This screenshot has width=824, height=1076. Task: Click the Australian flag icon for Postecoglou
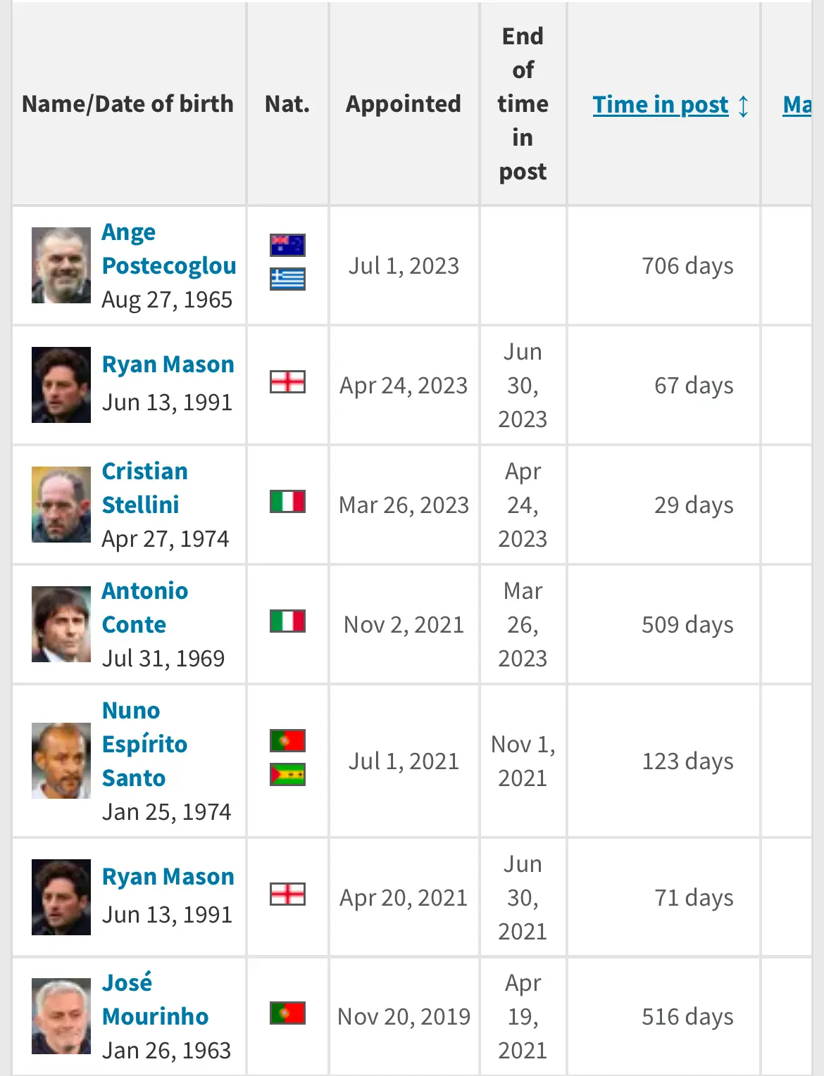click(x=287, y=246)
